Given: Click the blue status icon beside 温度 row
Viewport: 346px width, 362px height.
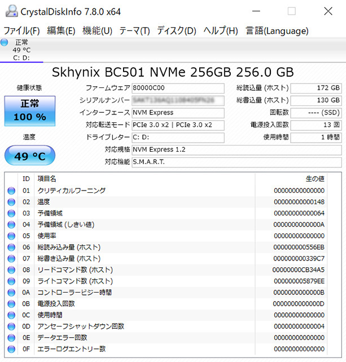Looking at the screenshot, I should (11, 202).
